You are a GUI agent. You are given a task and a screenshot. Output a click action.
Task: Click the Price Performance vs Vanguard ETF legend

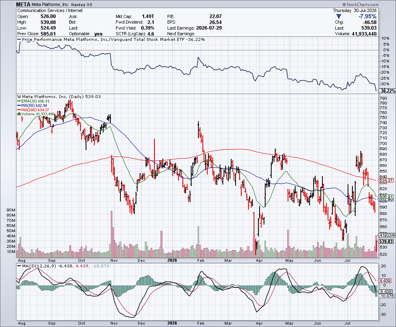tap(111, 39)
